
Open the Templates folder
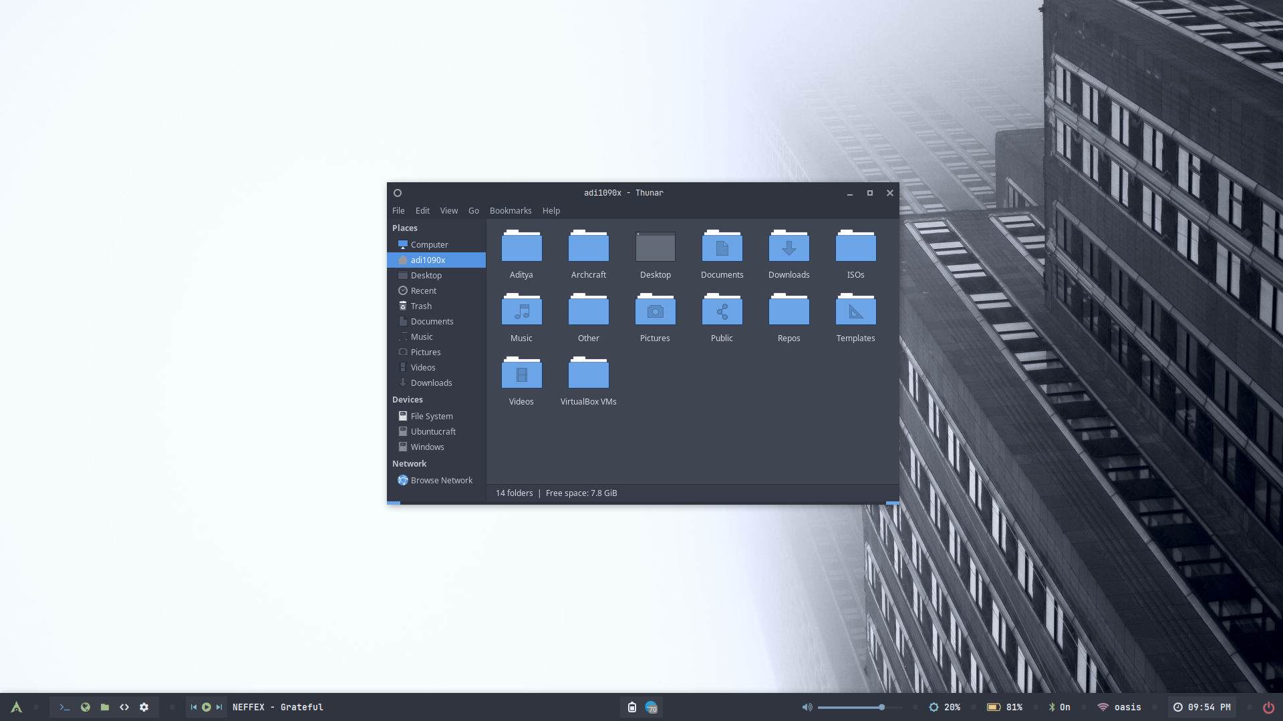click(x=855, y=311)
